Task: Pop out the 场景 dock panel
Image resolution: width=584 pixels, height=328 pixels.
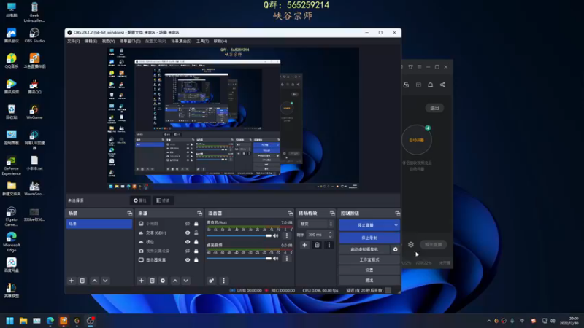Action: [130, 213]
